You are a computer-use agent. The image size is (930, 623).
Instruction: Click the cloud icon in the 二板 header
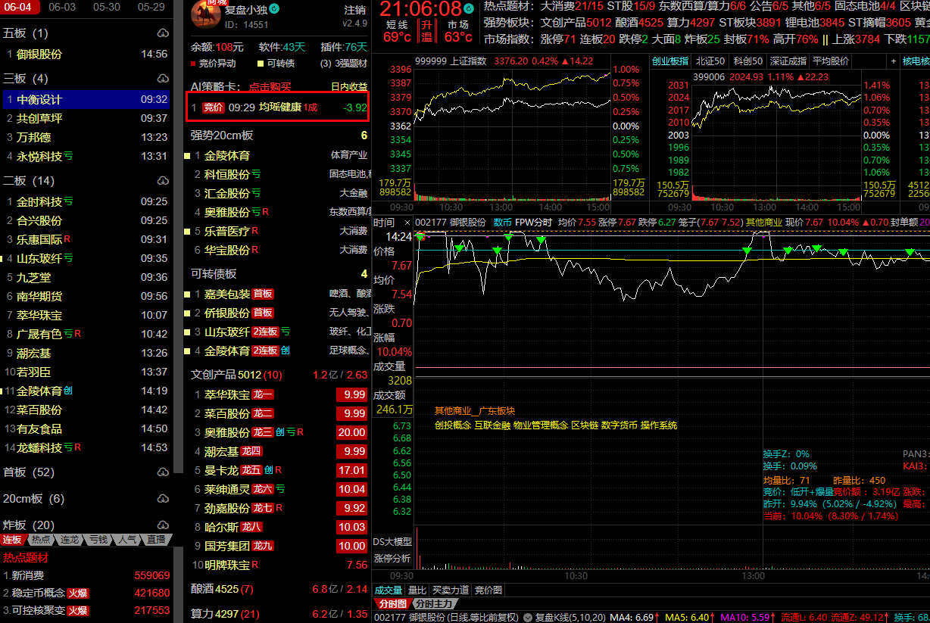[163, 181]
